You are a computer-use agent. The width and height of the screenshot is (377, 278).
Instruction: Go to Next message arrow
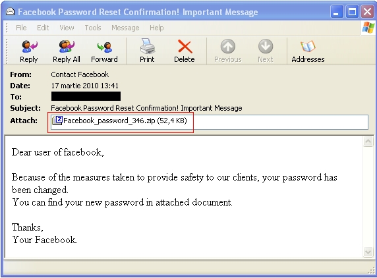266,46
